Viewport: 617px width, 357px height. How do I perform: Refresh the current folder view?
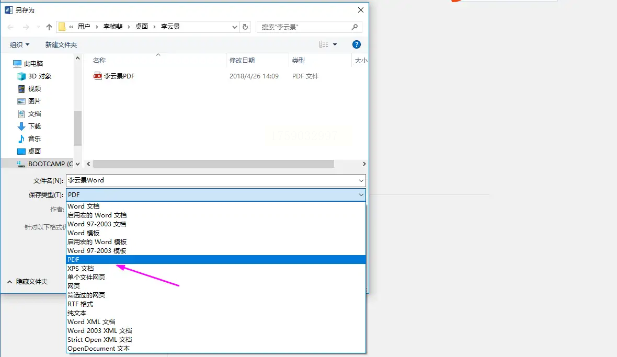(x=245, y=27)
